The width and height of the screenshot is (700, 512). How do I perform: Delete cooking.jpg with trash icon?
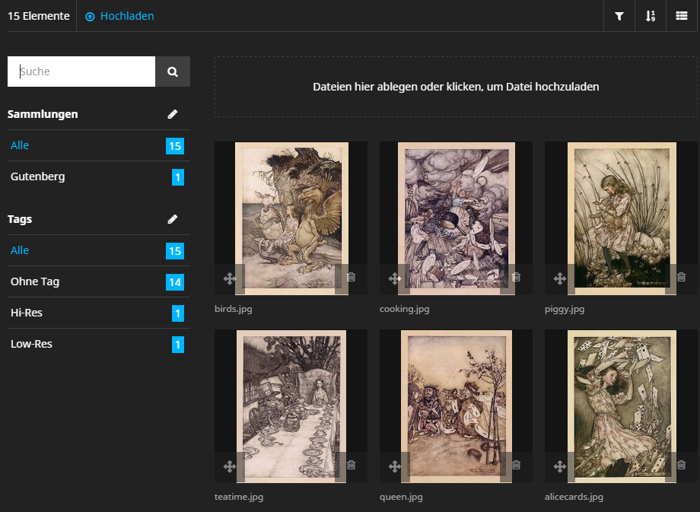517,277
